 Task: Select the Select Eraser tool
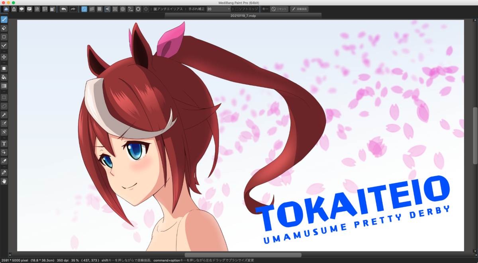[4, 132]
